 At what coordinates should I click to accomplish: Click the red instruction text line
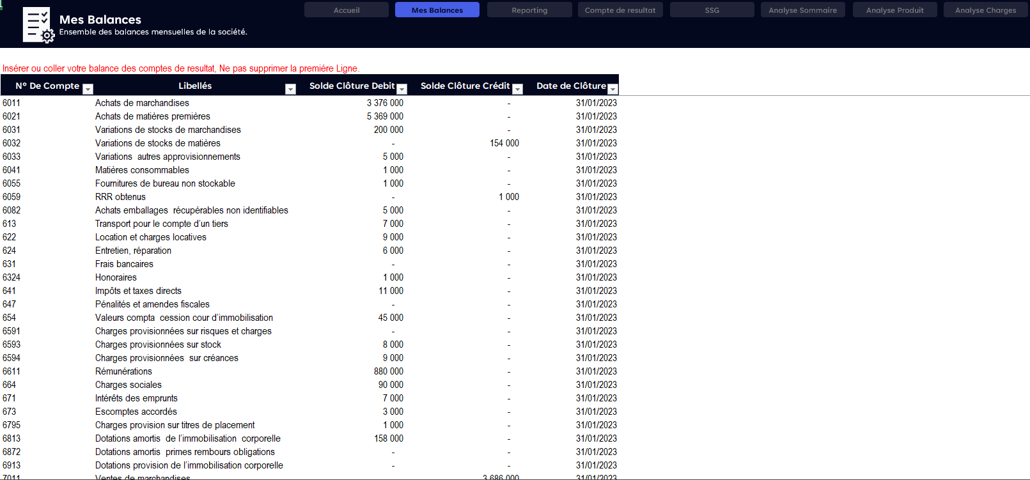(x=181, y=68)
